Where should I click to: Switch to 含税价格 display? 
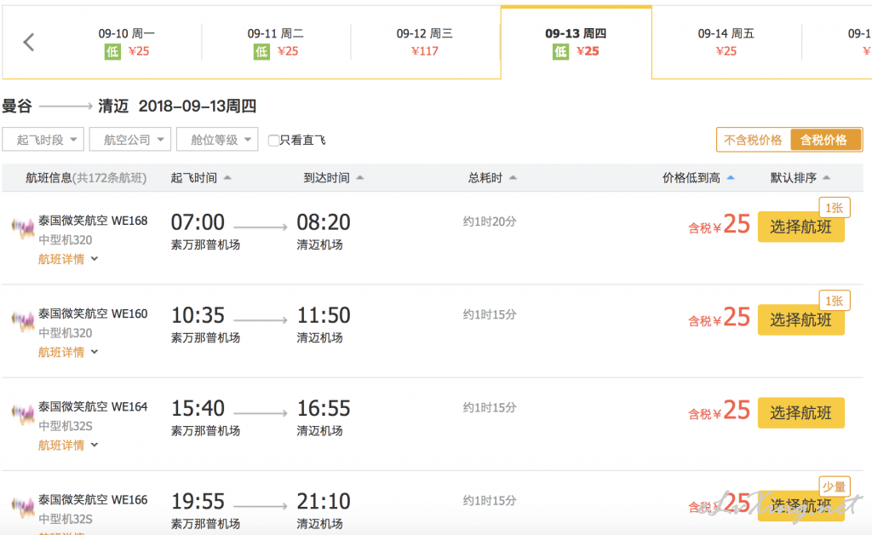coord(825,140)
